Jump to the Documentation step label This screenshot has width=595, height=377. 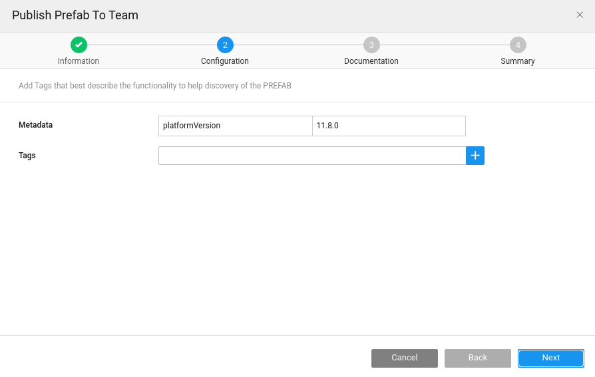coord(371,61)
